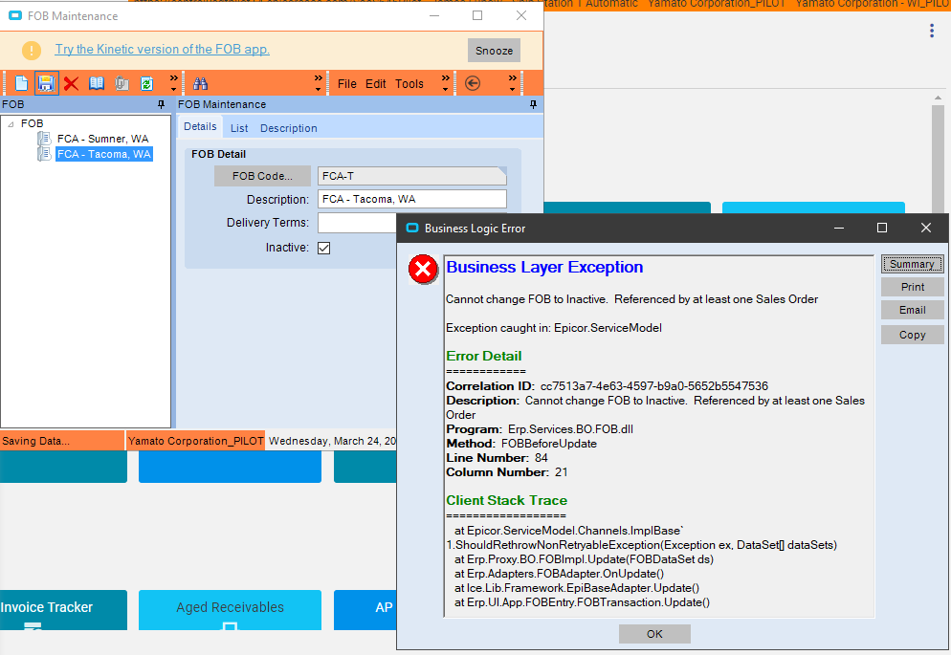Click the green Refresh toolbar icon
The width and height of the screenshot is (951, 655).
[x=146, y=83]
